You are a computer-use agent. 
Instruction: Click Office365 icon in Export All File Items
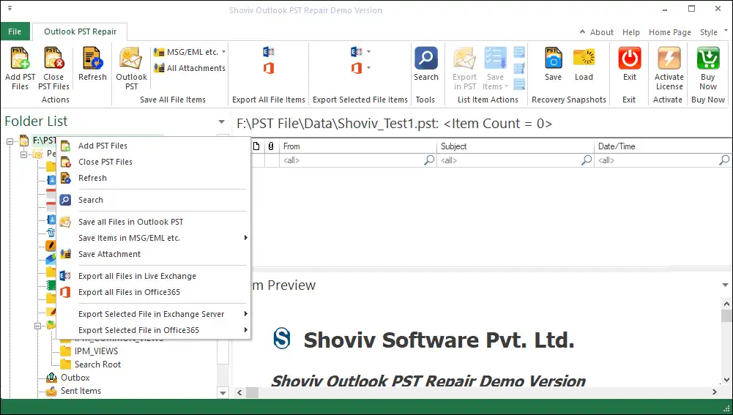268,68
